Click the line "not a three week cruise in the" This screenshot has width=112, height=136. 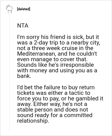[55, 48]
